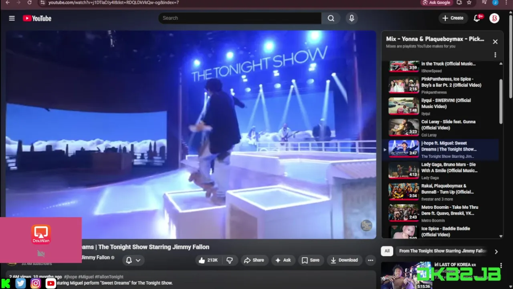Reload the page

[29, 2]
